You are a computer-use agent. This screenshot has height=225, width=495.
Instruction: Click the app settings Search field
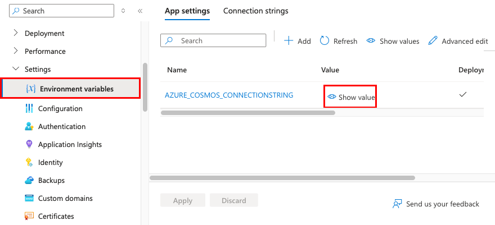pyautogui.click(x=213, y=40)
